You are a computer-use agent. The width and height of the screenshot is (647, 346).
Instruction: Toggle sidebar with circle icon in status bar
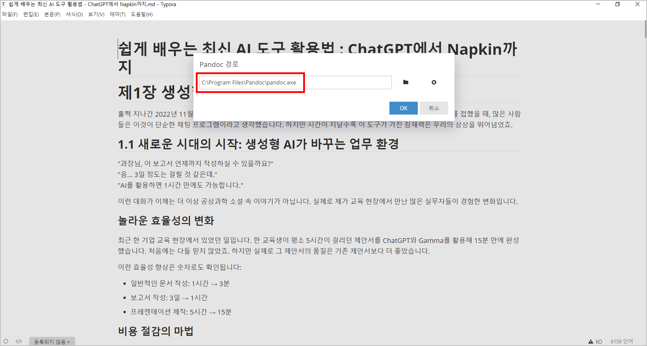6,341
